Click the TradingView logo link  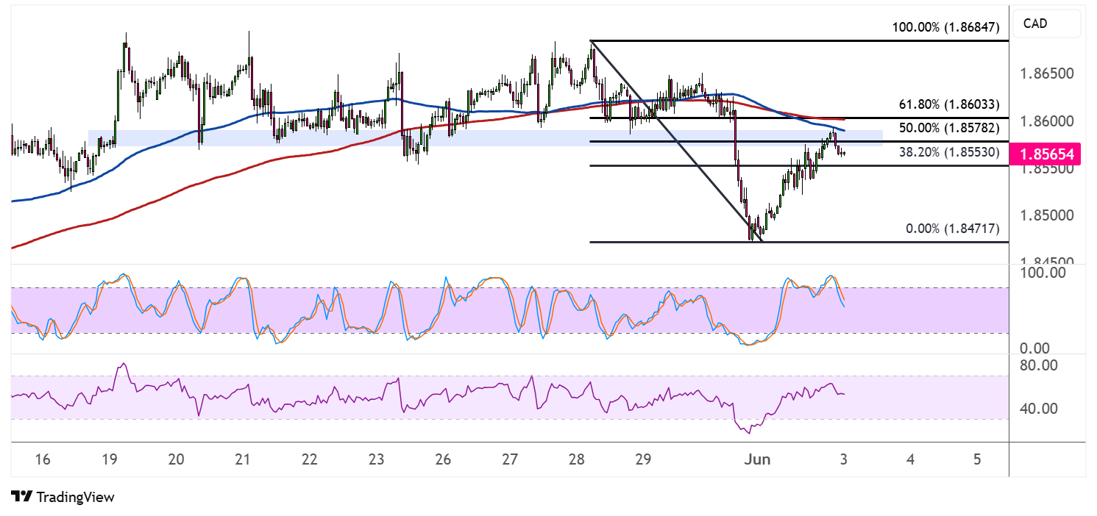63,497
